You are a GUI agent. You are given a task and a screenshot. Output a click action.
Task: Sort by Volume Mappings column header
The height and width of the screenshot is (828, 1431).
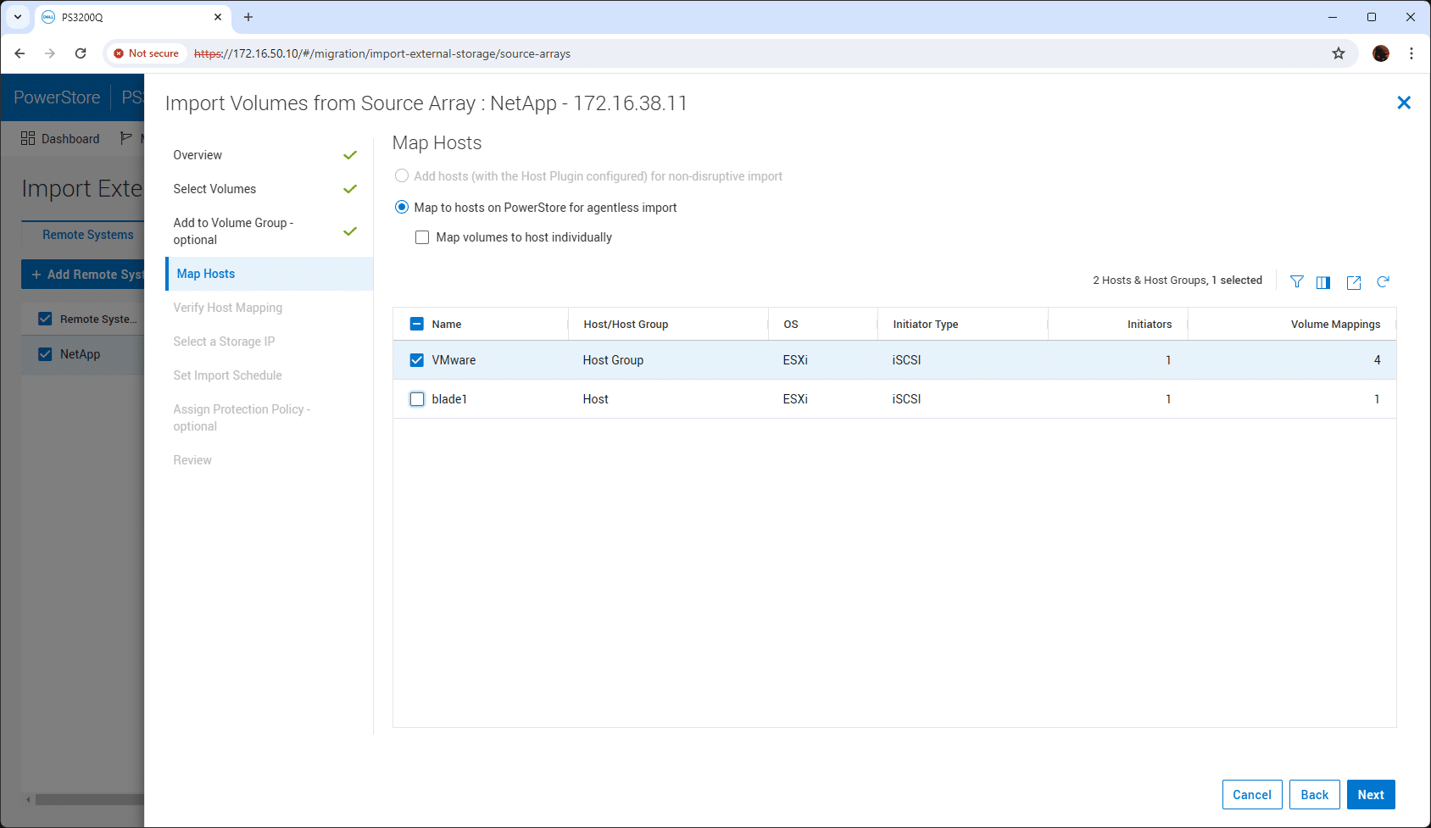1335,325
